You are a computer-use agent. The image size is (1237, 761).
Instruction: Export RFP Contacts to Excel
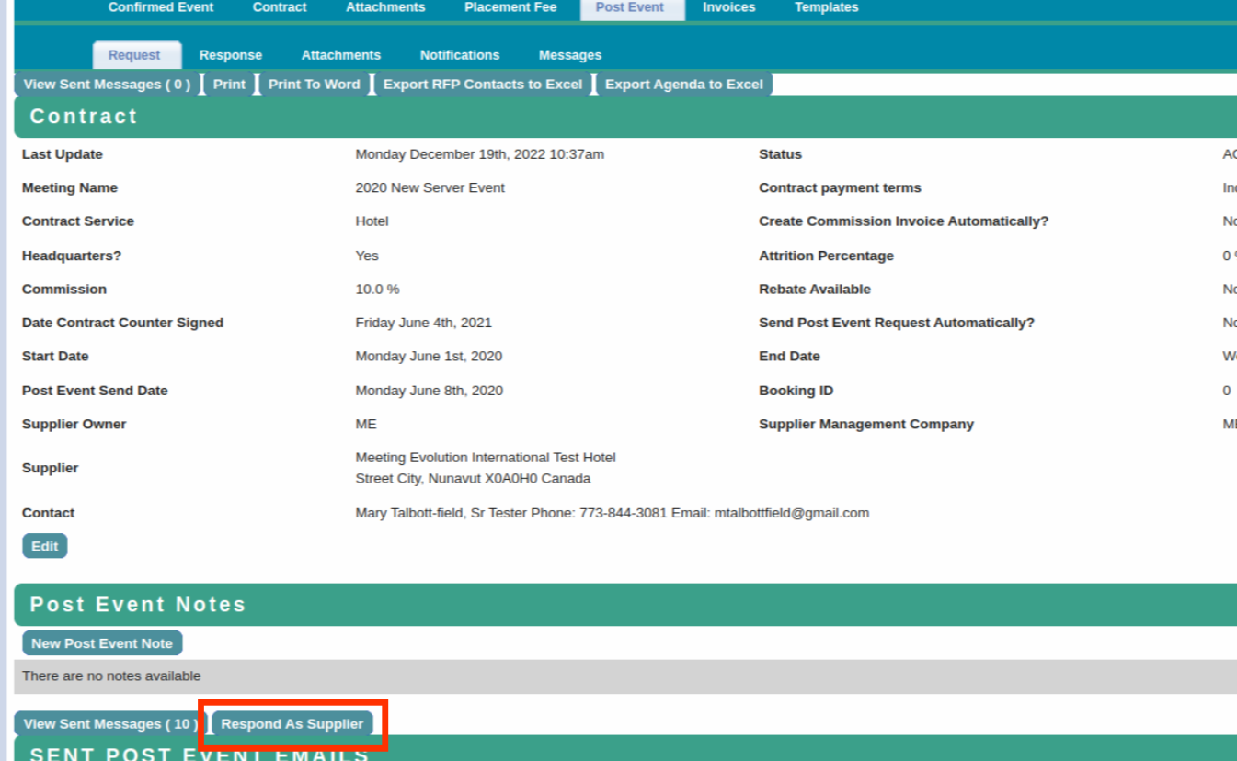point(482,84)
